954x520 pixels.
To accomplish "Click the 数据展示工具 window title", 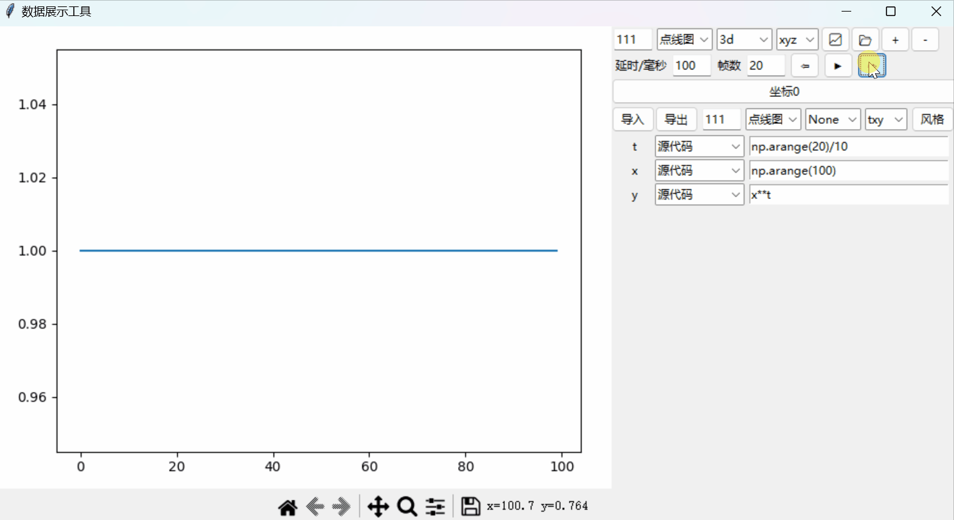I will click(57, 12).
